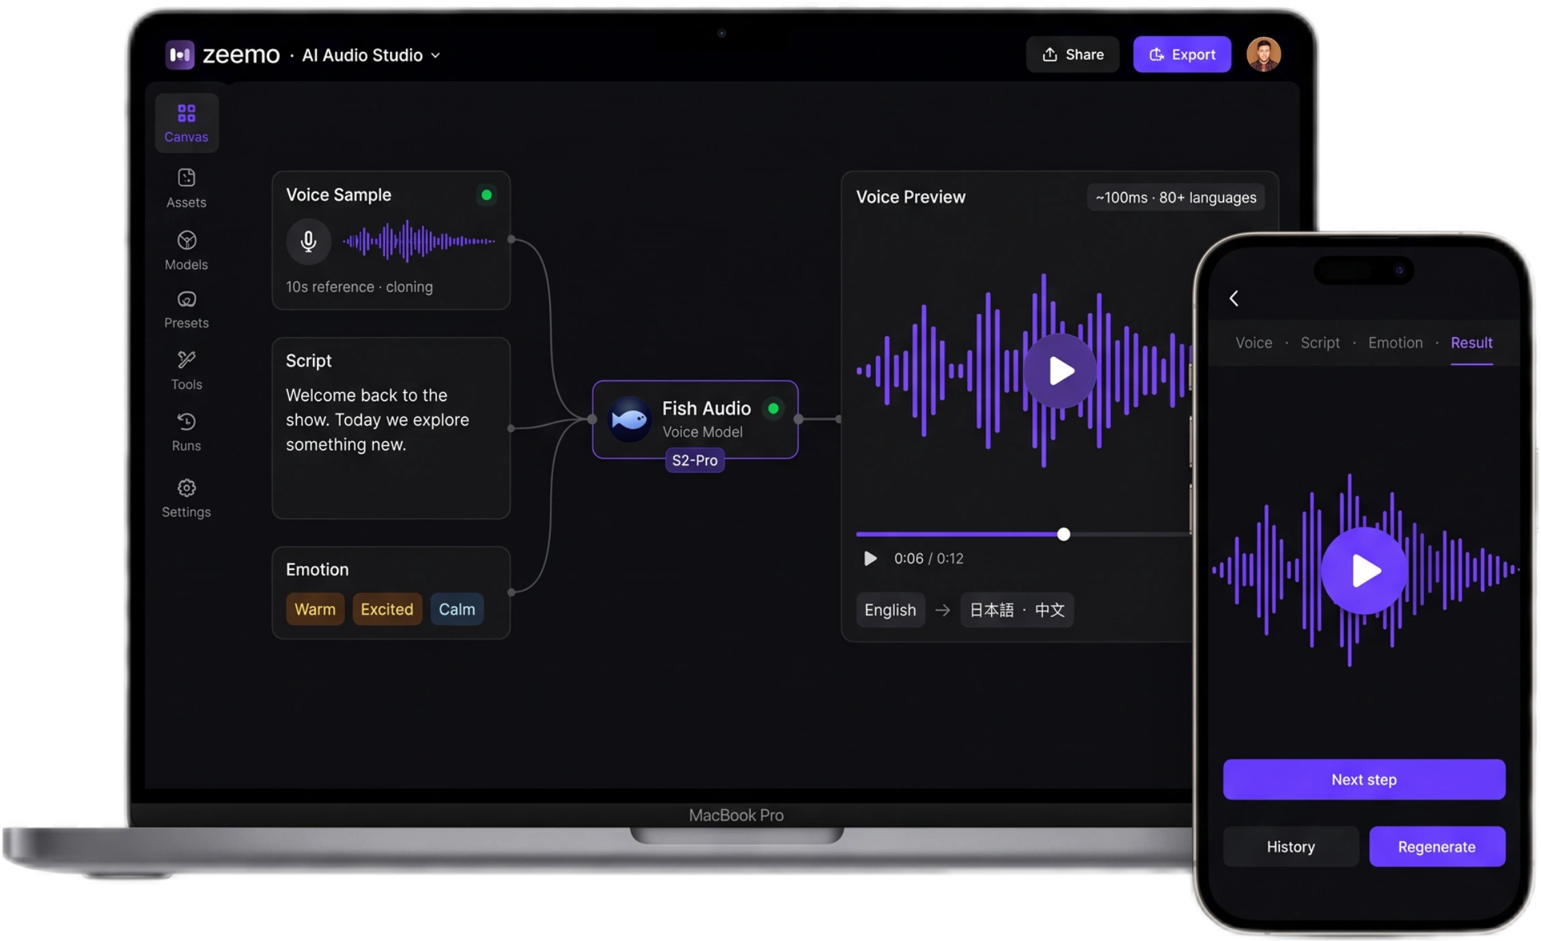Screen dimensions: 1541x941
Task: Open the Presets panel
Action: (x=186, y=310)
